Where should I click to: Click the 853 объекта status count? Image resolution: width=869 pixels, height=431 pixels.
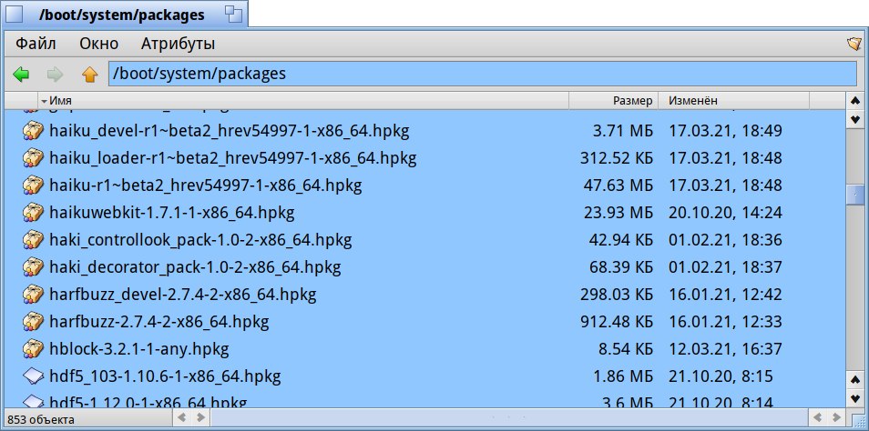[40, 419]
